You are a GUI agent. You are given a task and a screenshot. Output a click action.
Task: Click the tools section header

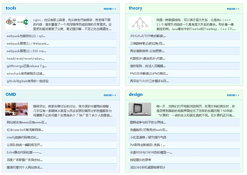click(11, 8)
